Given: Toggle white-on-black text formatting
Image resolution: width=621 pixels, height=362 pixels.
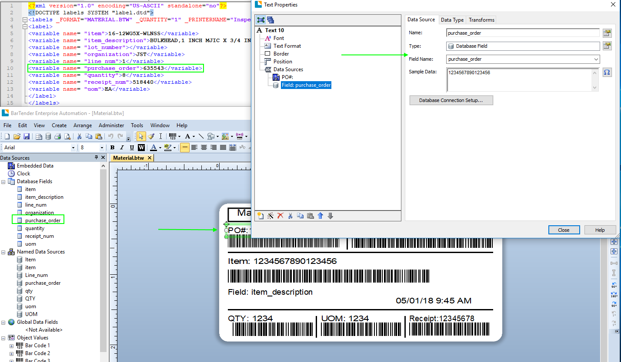Looking at the screenshot, I should pos(141,148).
